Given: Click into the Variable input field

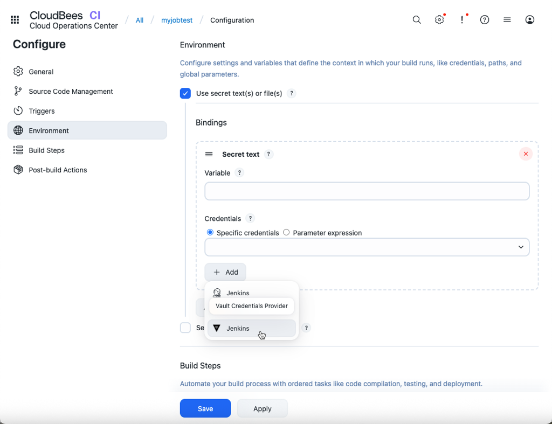Looking at the screenshot, I should pos(367,191).
